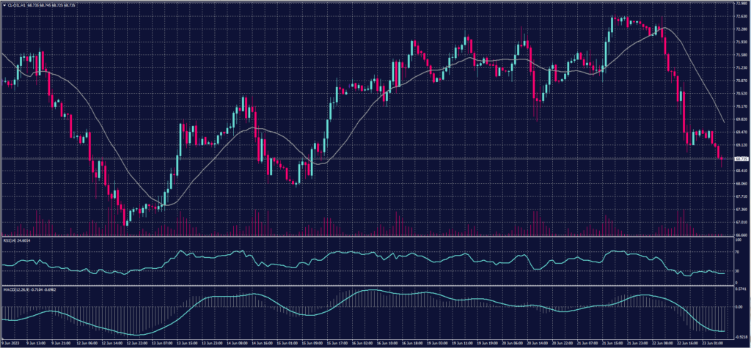Screen dimensions: 751x348
Task: Select the current price tag 68.735
Action: [x=741, y=159]
